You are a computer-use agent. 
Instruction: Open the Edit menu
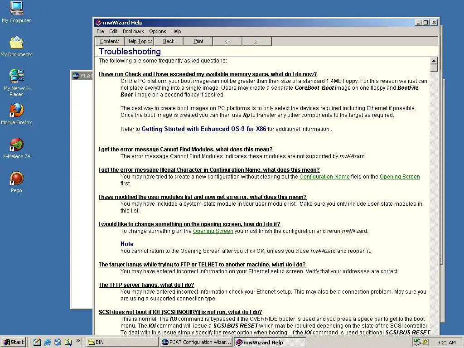(113, 31)
